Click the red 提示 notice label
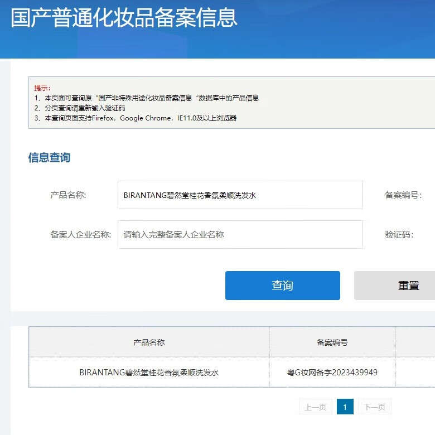The height and width of the screenshot is (435, 435). pos(42,88)
